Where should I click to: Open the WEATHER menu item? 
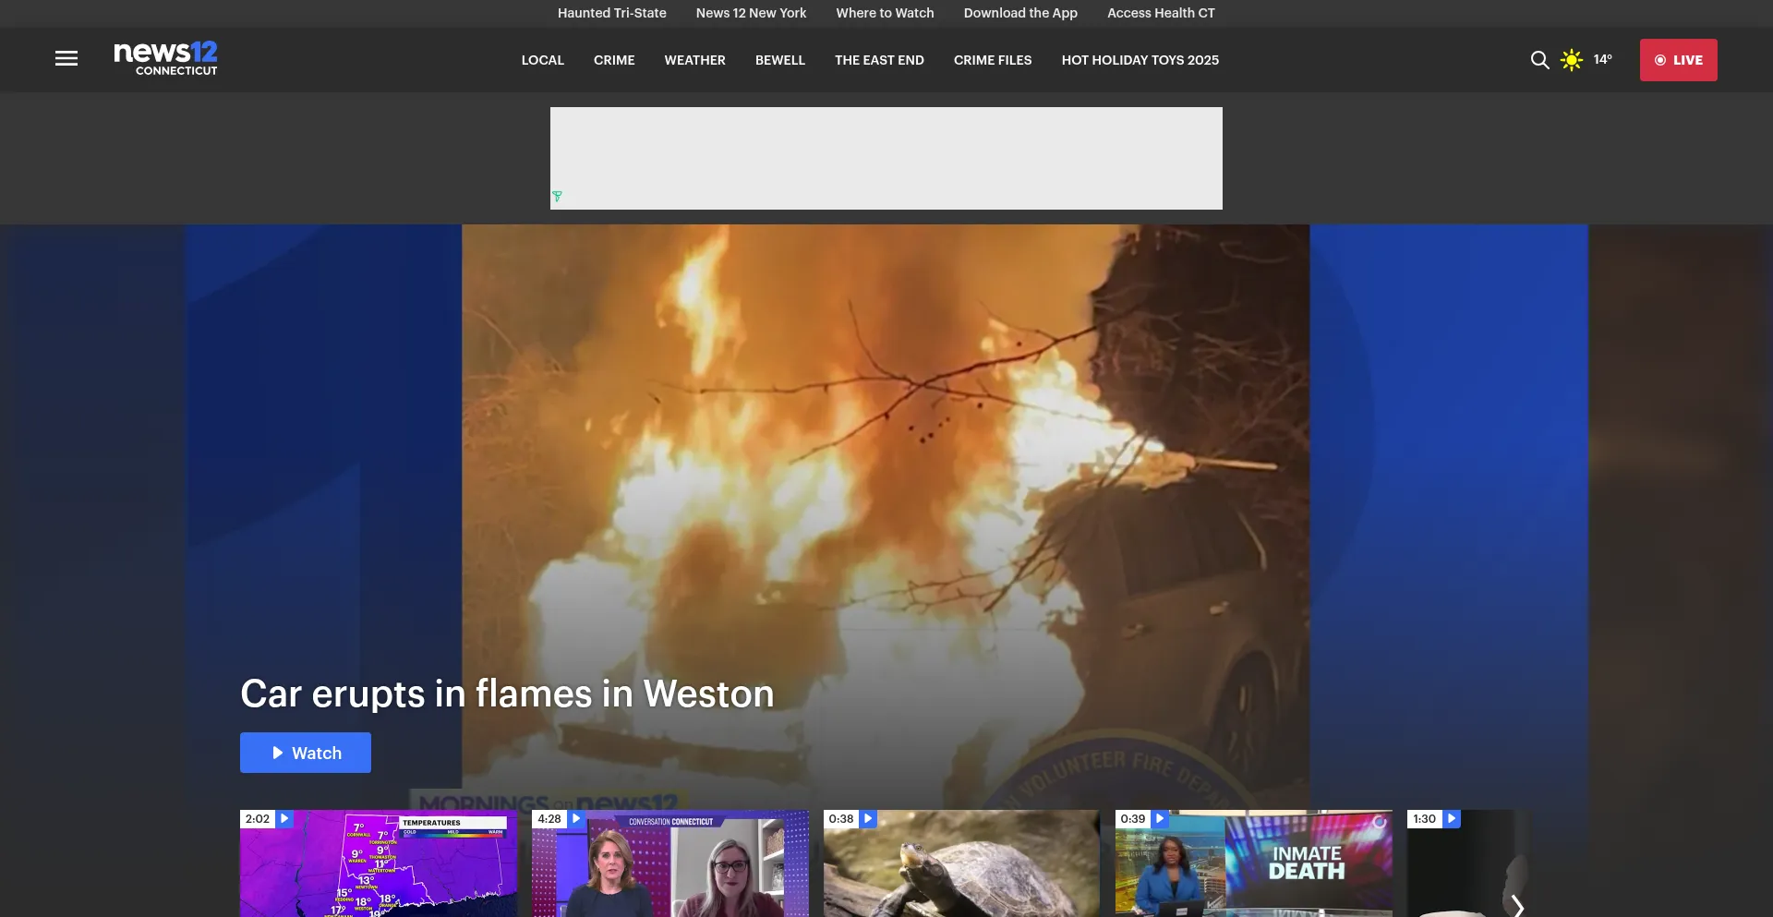pos(694,60)
